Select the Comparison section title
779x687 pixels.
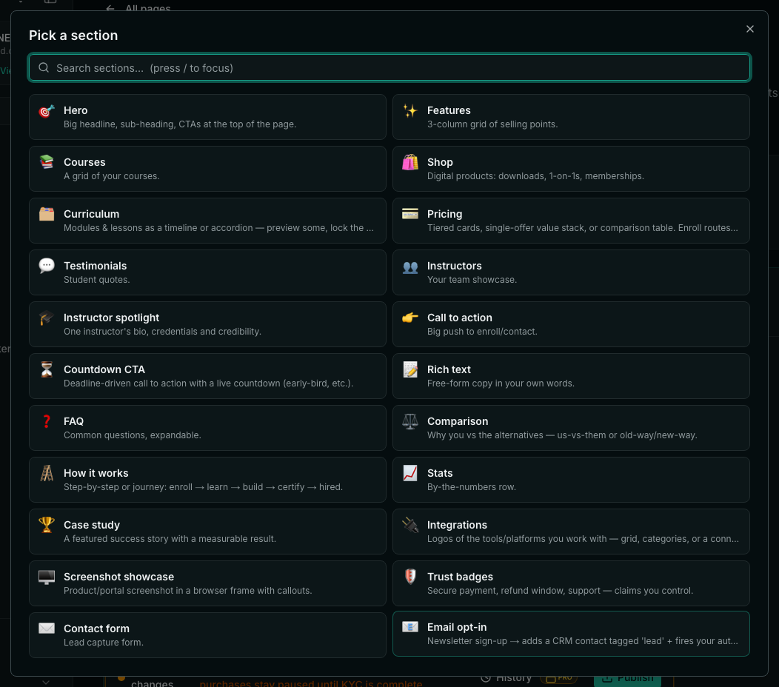(458, 421)
